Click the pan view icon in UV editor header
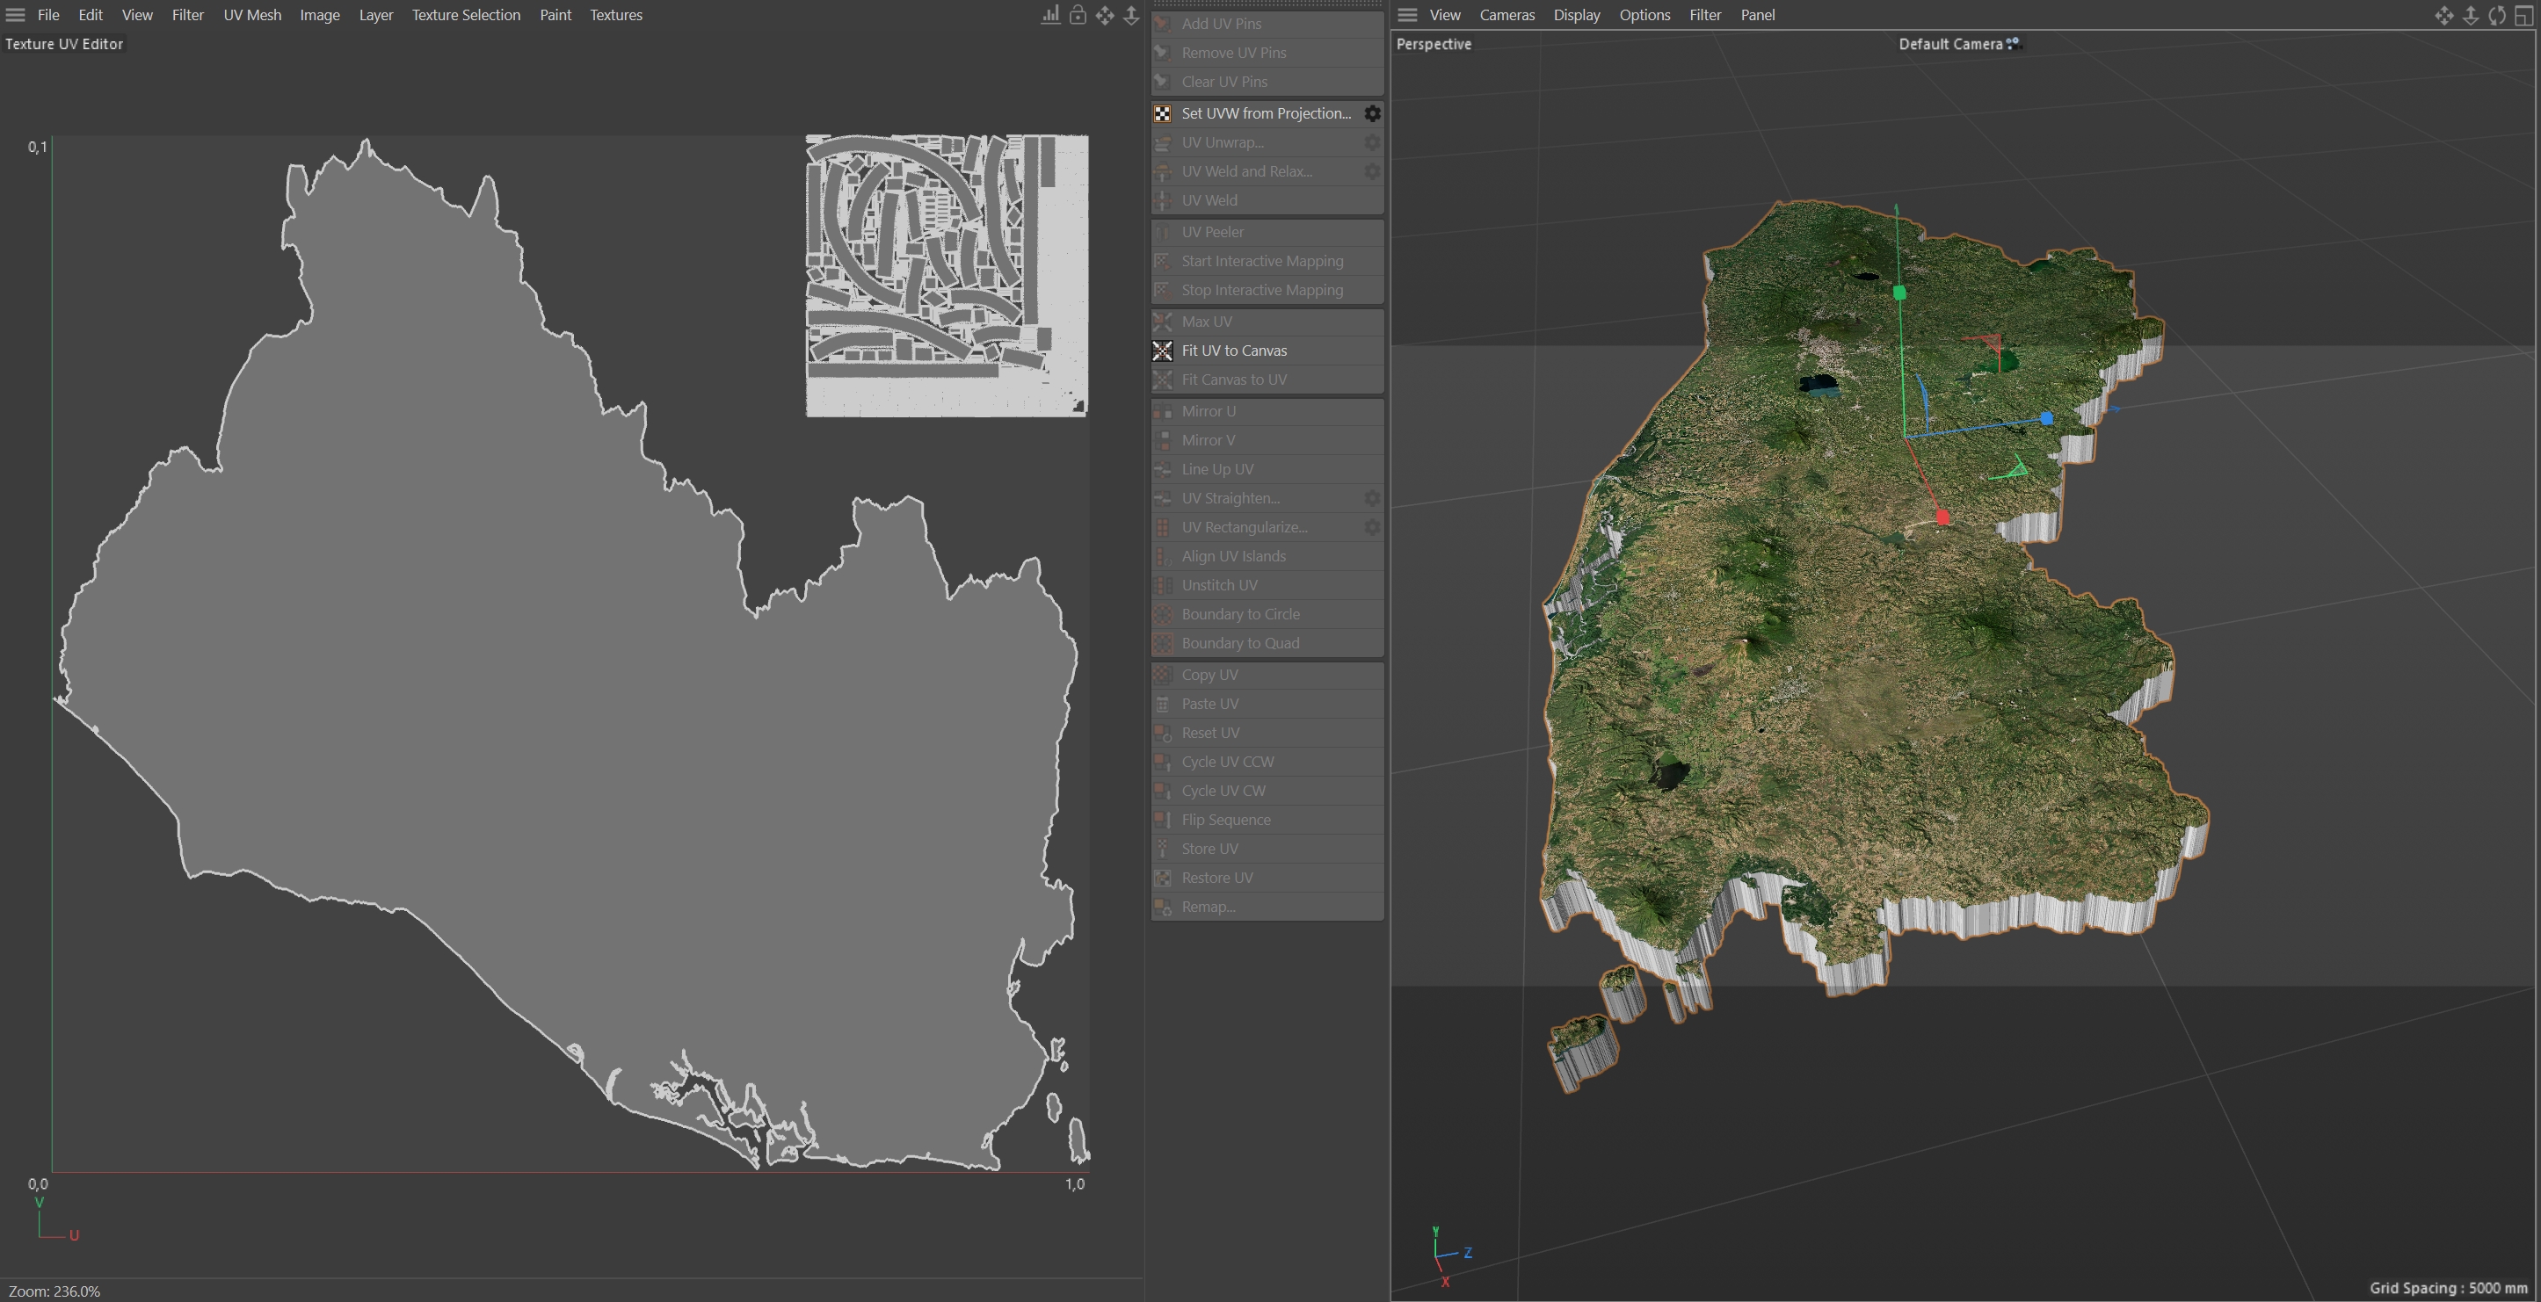The image size is (2541, 1302). (x=1105, y=15)
